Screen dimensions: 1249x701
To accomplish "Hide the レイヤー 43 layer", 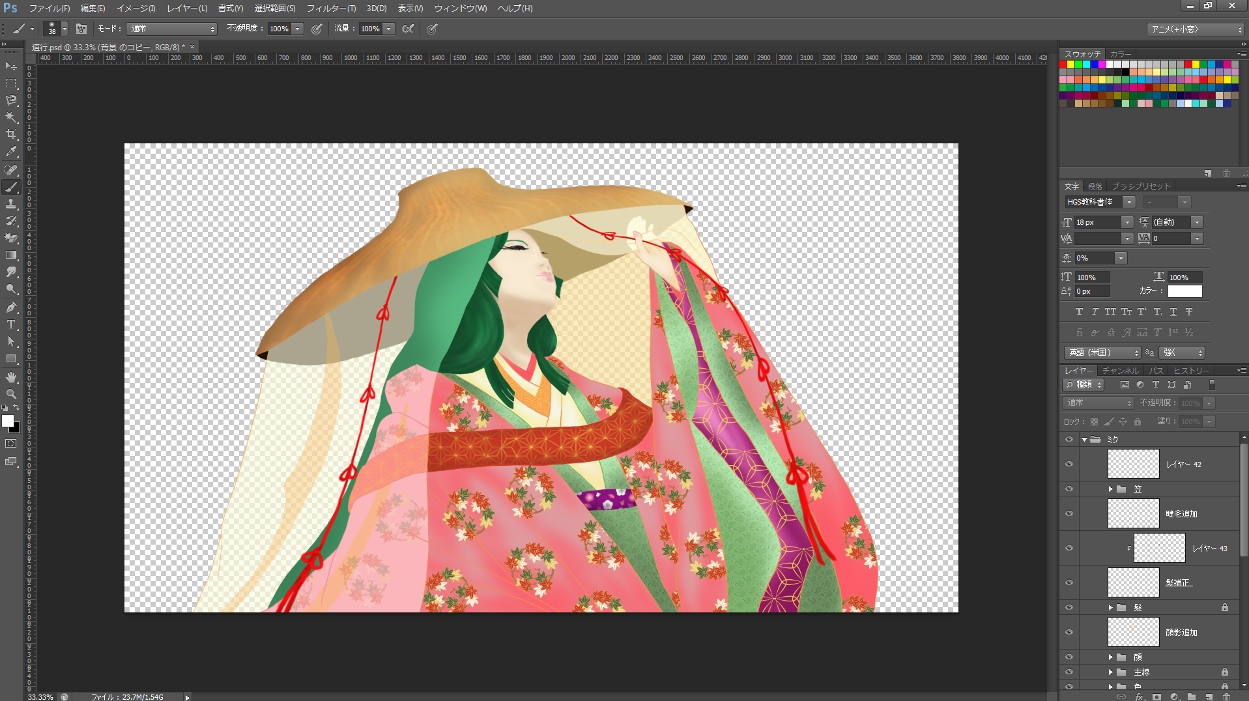I will [x=1069, y=548].
